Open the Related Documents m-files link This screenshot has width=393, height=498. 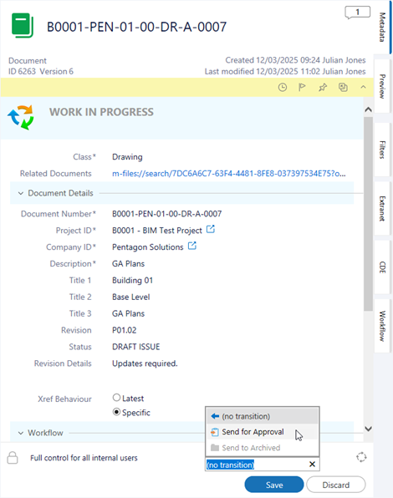pyautogui.click(x=229, y=174)
